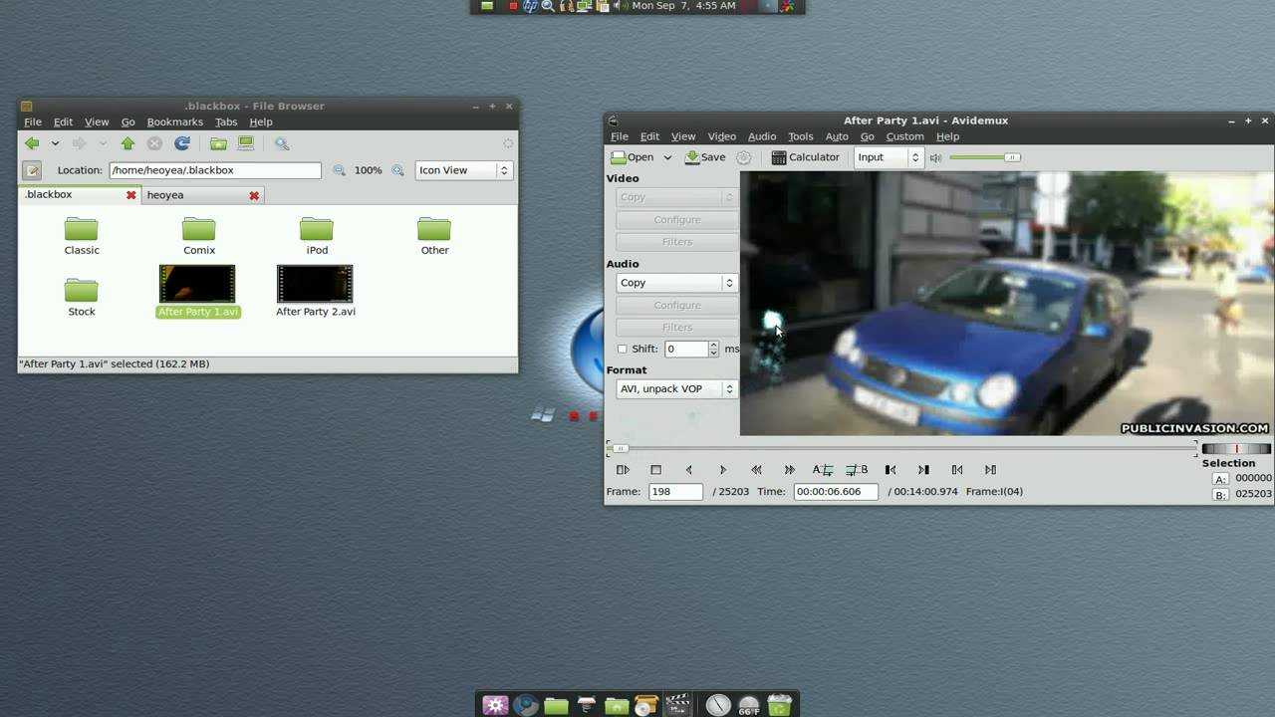Click the Frame number input field
1275x717 pixels.
tap(675, 491)
